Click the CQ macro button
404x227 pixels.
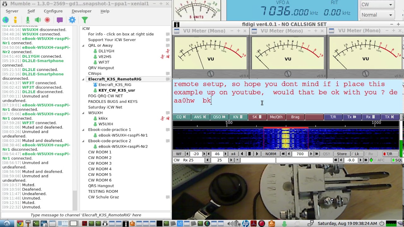pos(181,117)
